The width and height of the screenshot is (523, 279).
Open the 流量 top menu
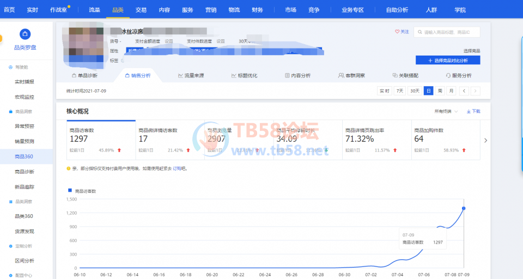pos(94,10)
